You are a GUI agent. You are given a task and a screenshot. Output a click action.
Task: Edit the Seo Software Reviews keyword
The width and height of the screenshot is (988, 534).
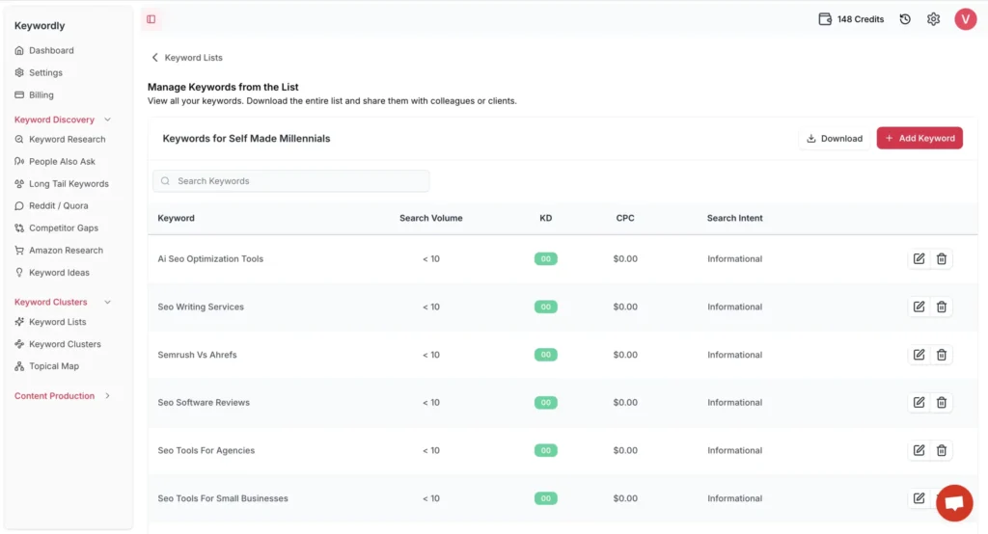click(x=919, y=402)
